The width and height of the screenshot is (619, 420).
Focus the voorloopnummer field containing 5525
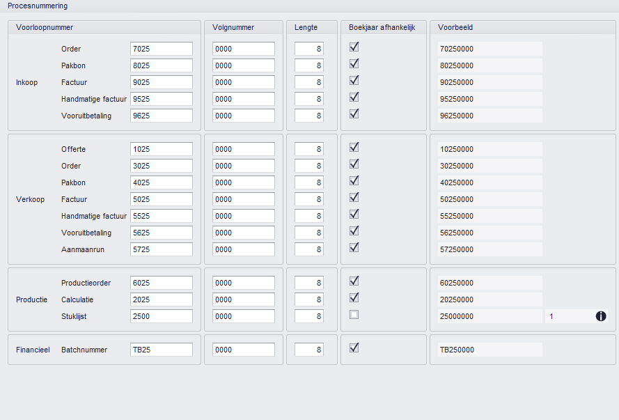coord(162,216)
